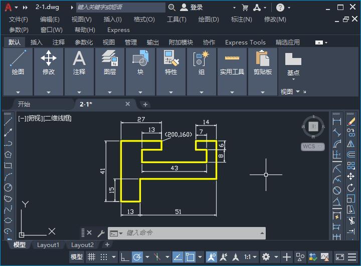The width and height of the screenshot is (361, 266).
Task: Toggle 2D object snap
Action: click(x=190, y=257)
